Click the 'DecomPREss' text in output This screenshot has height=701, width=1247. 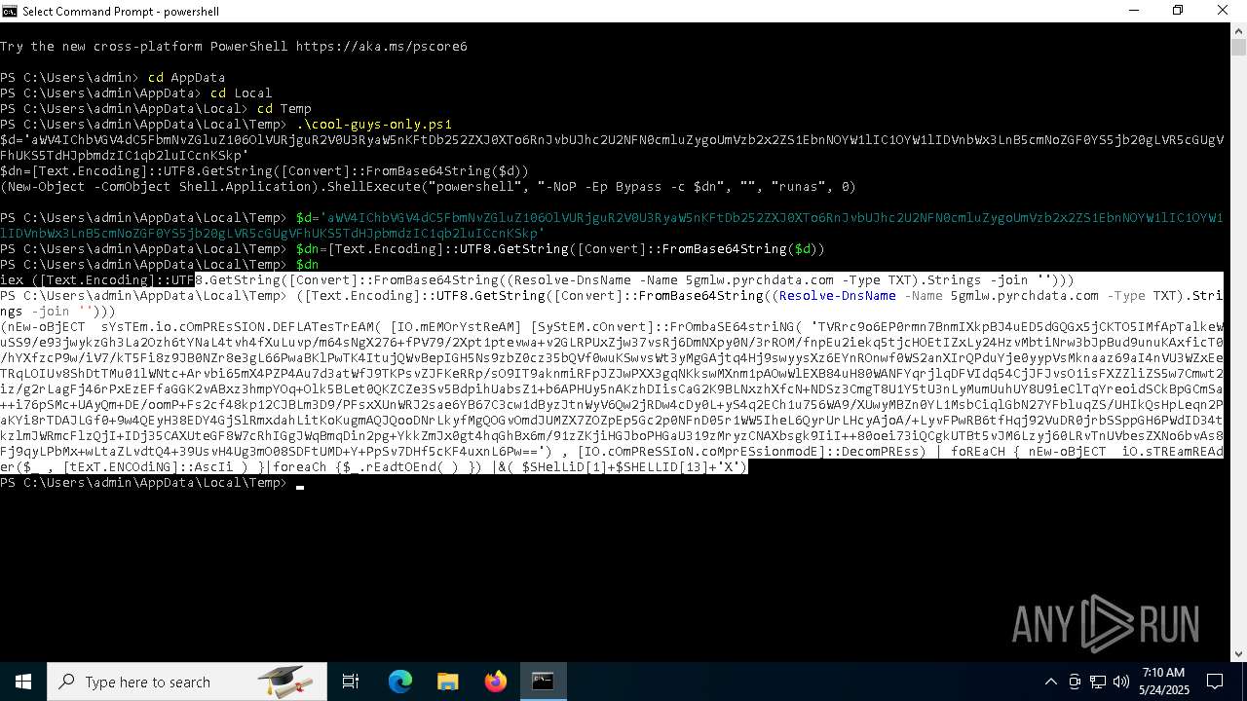click(876, 451)
